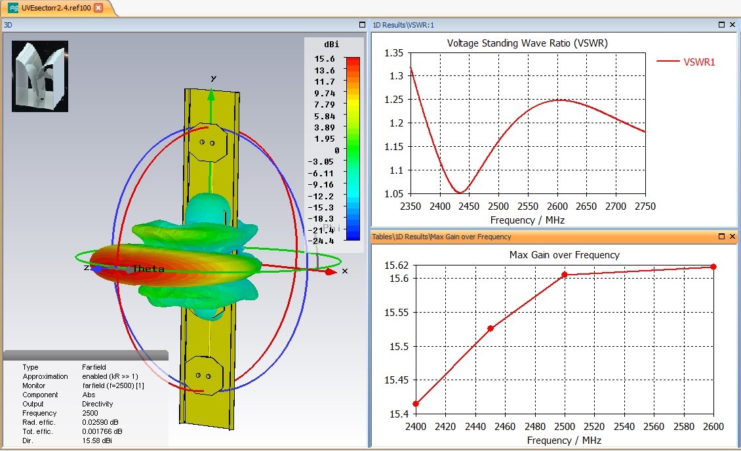Click the Voltage Standing Wave Ratio plot title
The width and height of the screenshot is (741, 451).
[x=527, y=43]
